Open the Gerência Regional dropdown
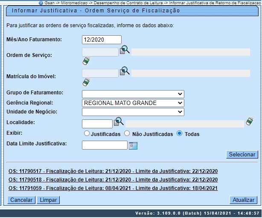This screenshot has height=218, width=262. click(133, 103)
